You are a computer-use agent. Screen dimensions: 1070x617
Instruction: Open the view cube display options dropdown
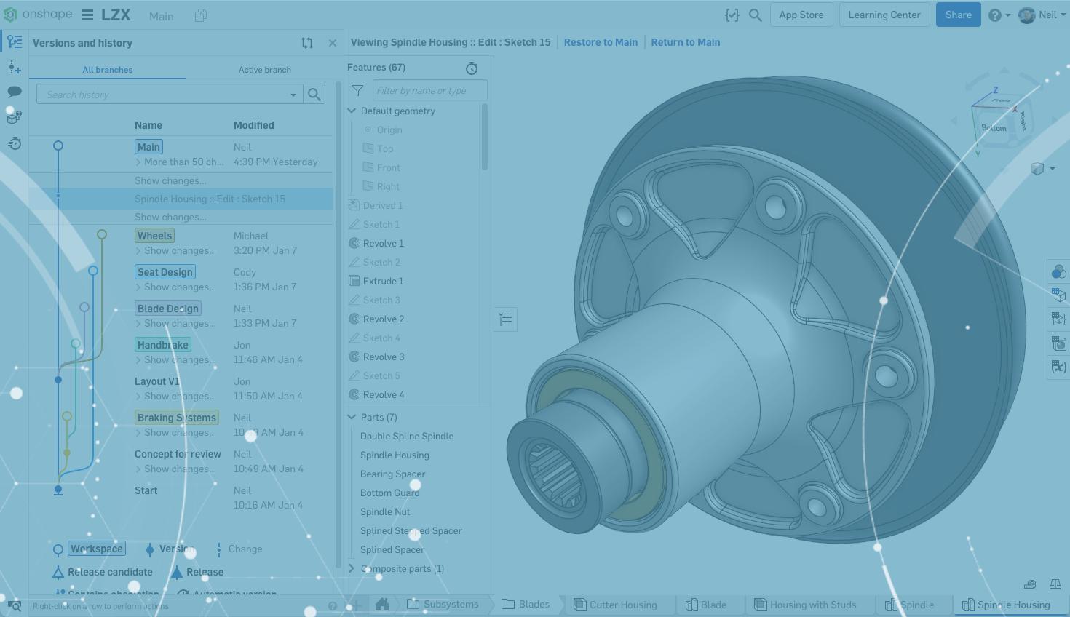pos(1042,169)
